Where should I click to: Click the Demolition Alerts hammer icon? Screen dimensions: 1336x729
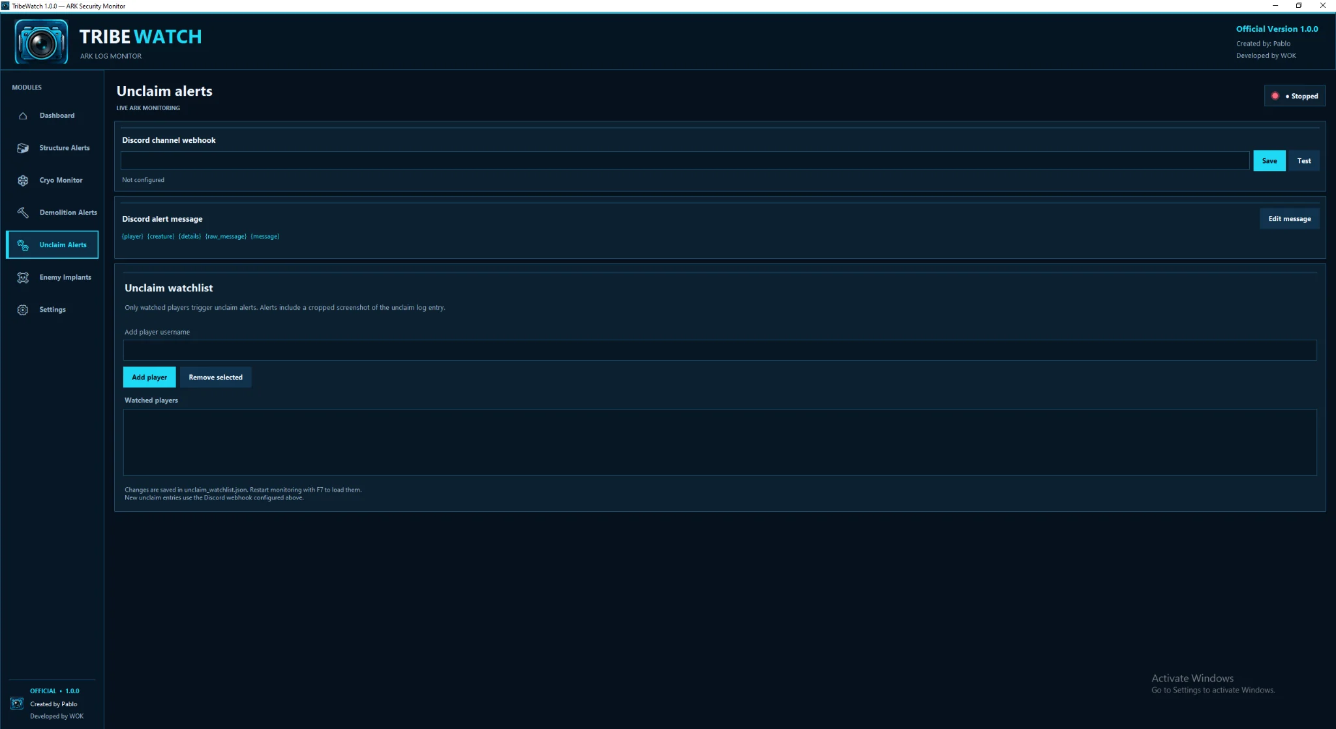23,213
